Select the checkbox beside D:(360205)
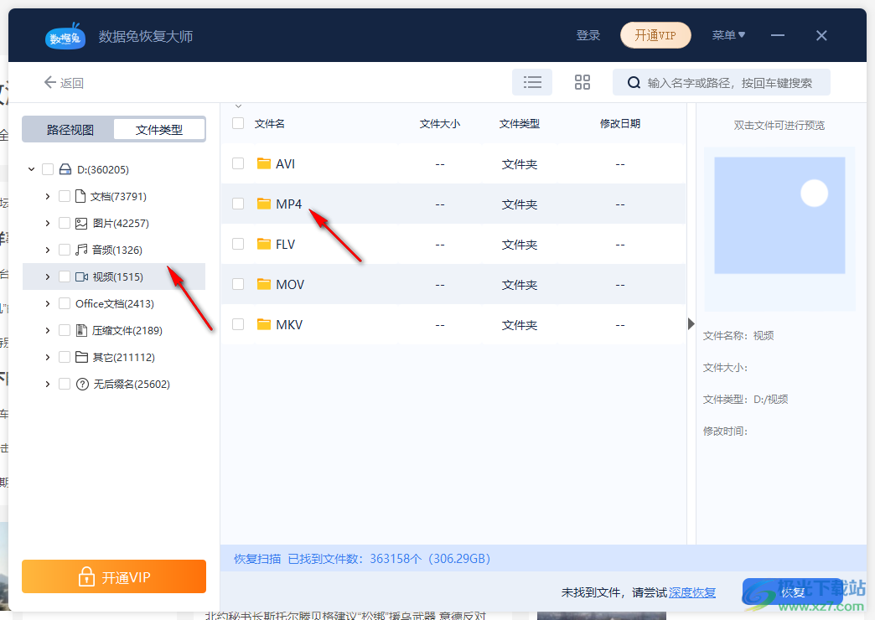The image size is (875, 620). click(x=48, y=168)
